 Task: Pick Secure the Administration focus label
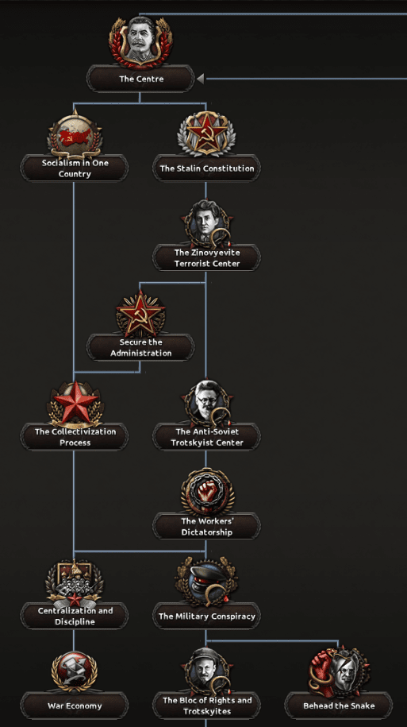pos(140,347)
